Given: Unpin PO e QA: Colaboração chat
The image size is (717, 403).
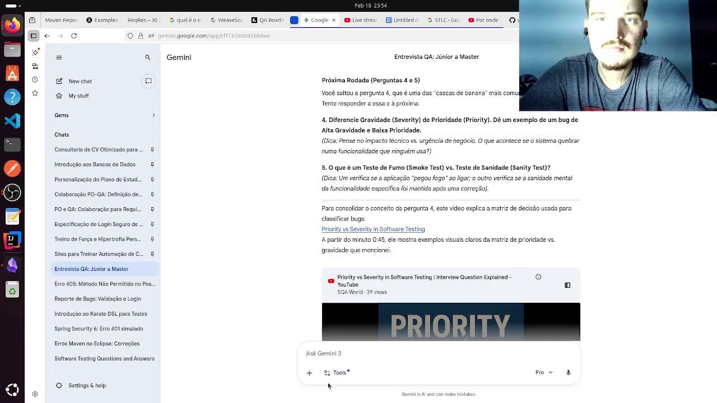Looking at the screenshot, I should pyautogui.click(x=152, y=209).
